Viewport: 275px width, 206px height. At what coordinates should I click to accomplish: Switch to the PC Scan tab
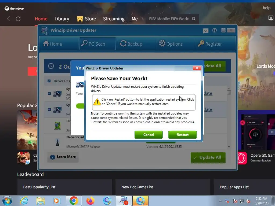point(97,44)
